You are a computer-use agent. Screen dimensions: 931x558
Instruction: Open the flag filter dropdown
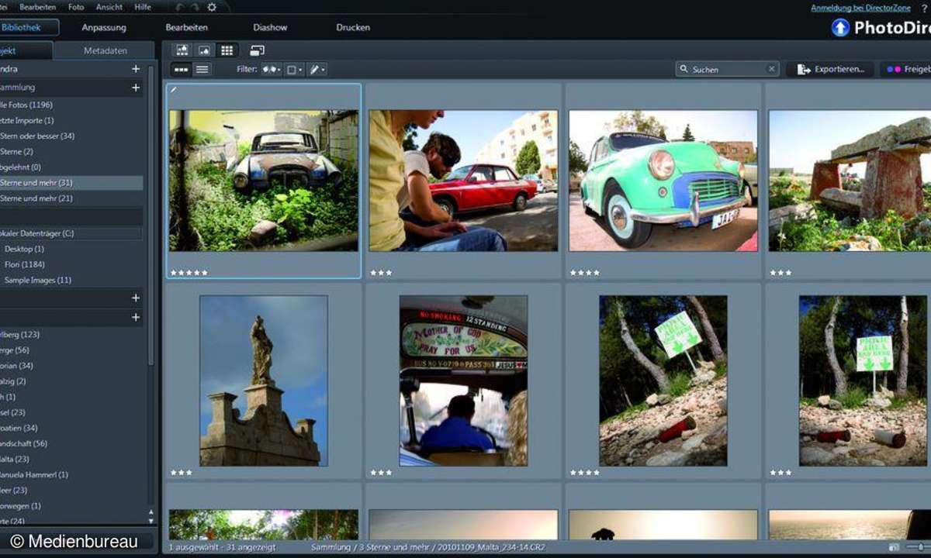point(272,70)
